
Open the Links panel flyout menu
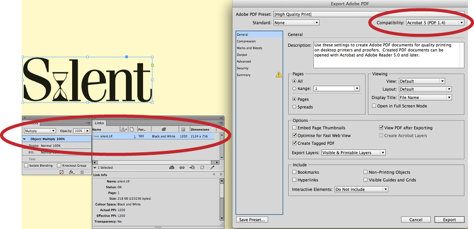pos(221,123)
